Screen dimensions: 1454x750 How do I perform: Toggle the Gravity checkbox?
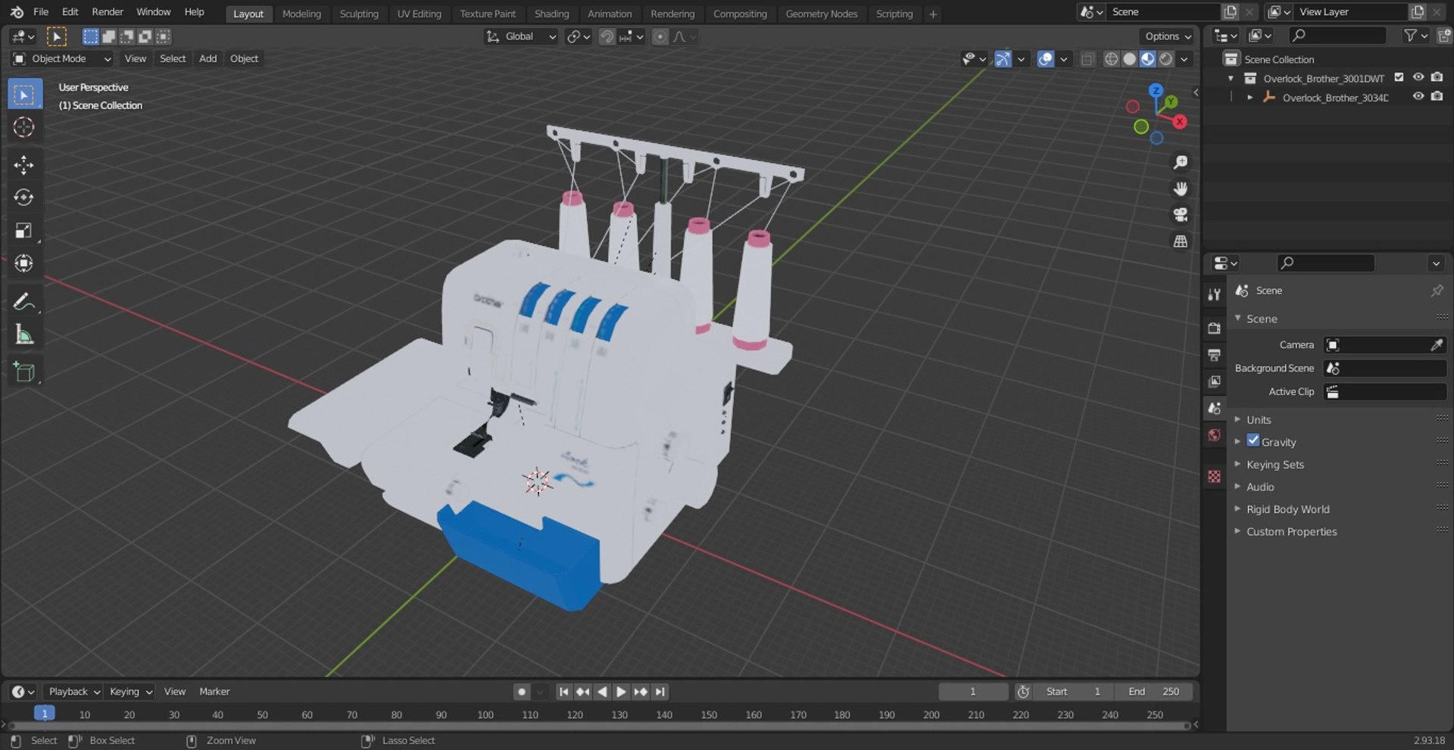[1253, 441]
